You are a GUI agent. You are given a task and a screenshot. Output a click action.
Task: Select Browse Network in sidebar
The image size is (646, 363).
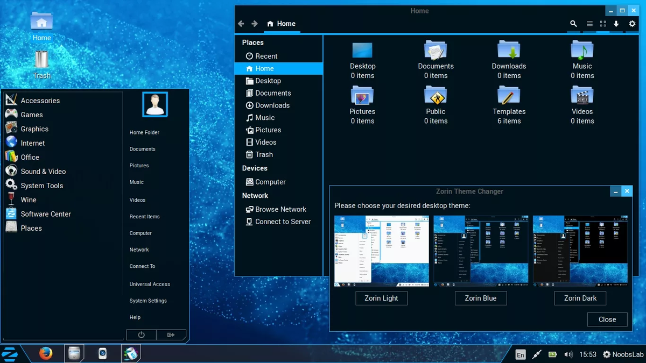pyautogui.click(x=278, y=210)
